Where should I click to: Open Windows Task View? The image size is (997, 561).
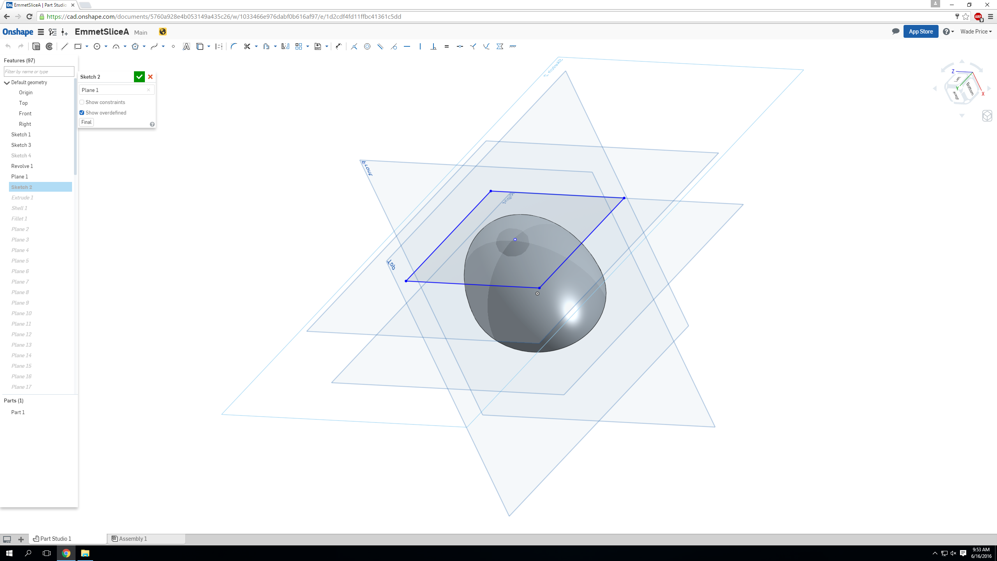(47, 553)
